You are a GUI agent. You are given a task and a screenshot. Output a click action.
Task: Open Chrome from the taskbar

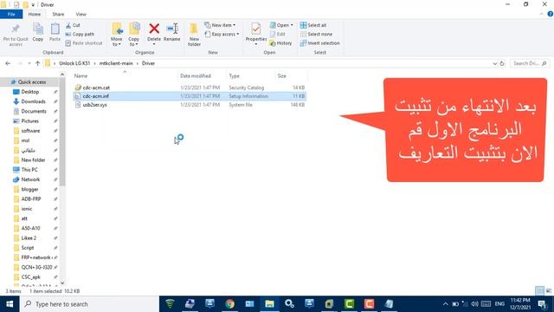click(x=229, y=304)
